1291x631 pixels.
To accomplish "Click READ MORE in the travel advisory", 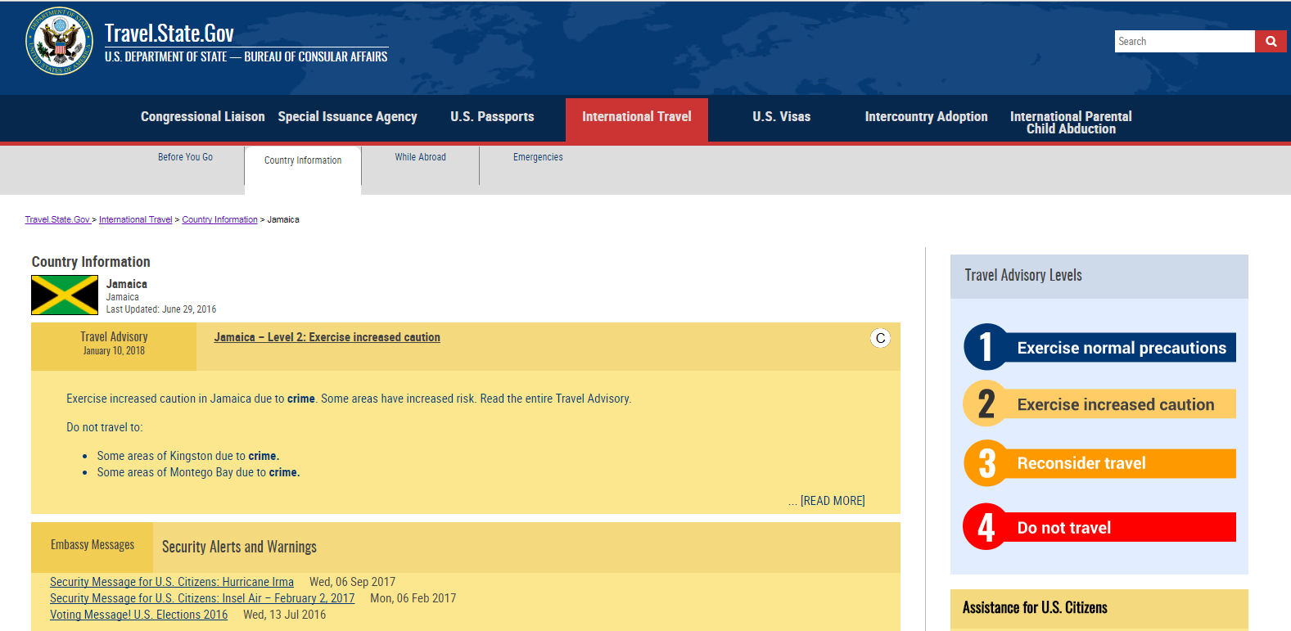I will click(833, 501).
